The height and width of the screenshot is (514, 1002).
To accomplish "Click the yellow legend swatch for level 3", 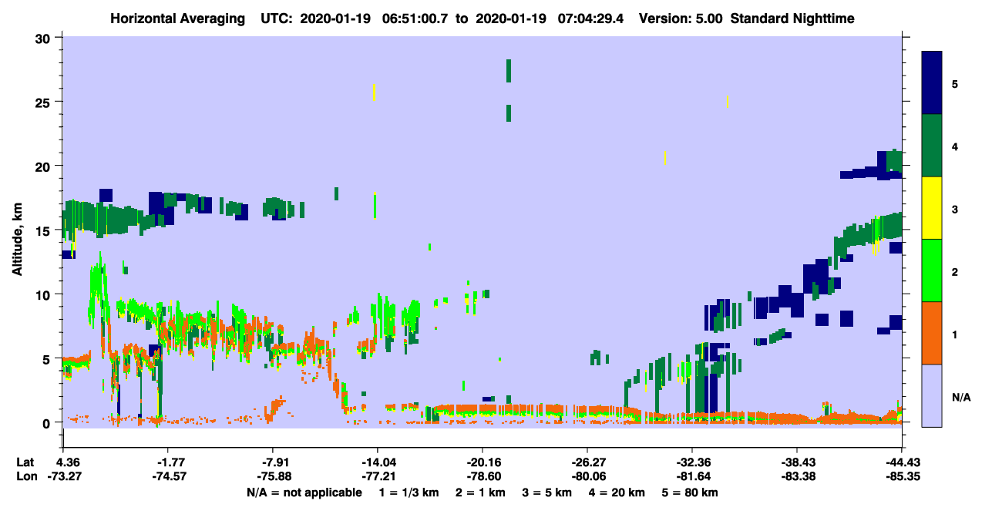I will click(x=932, y=208).
